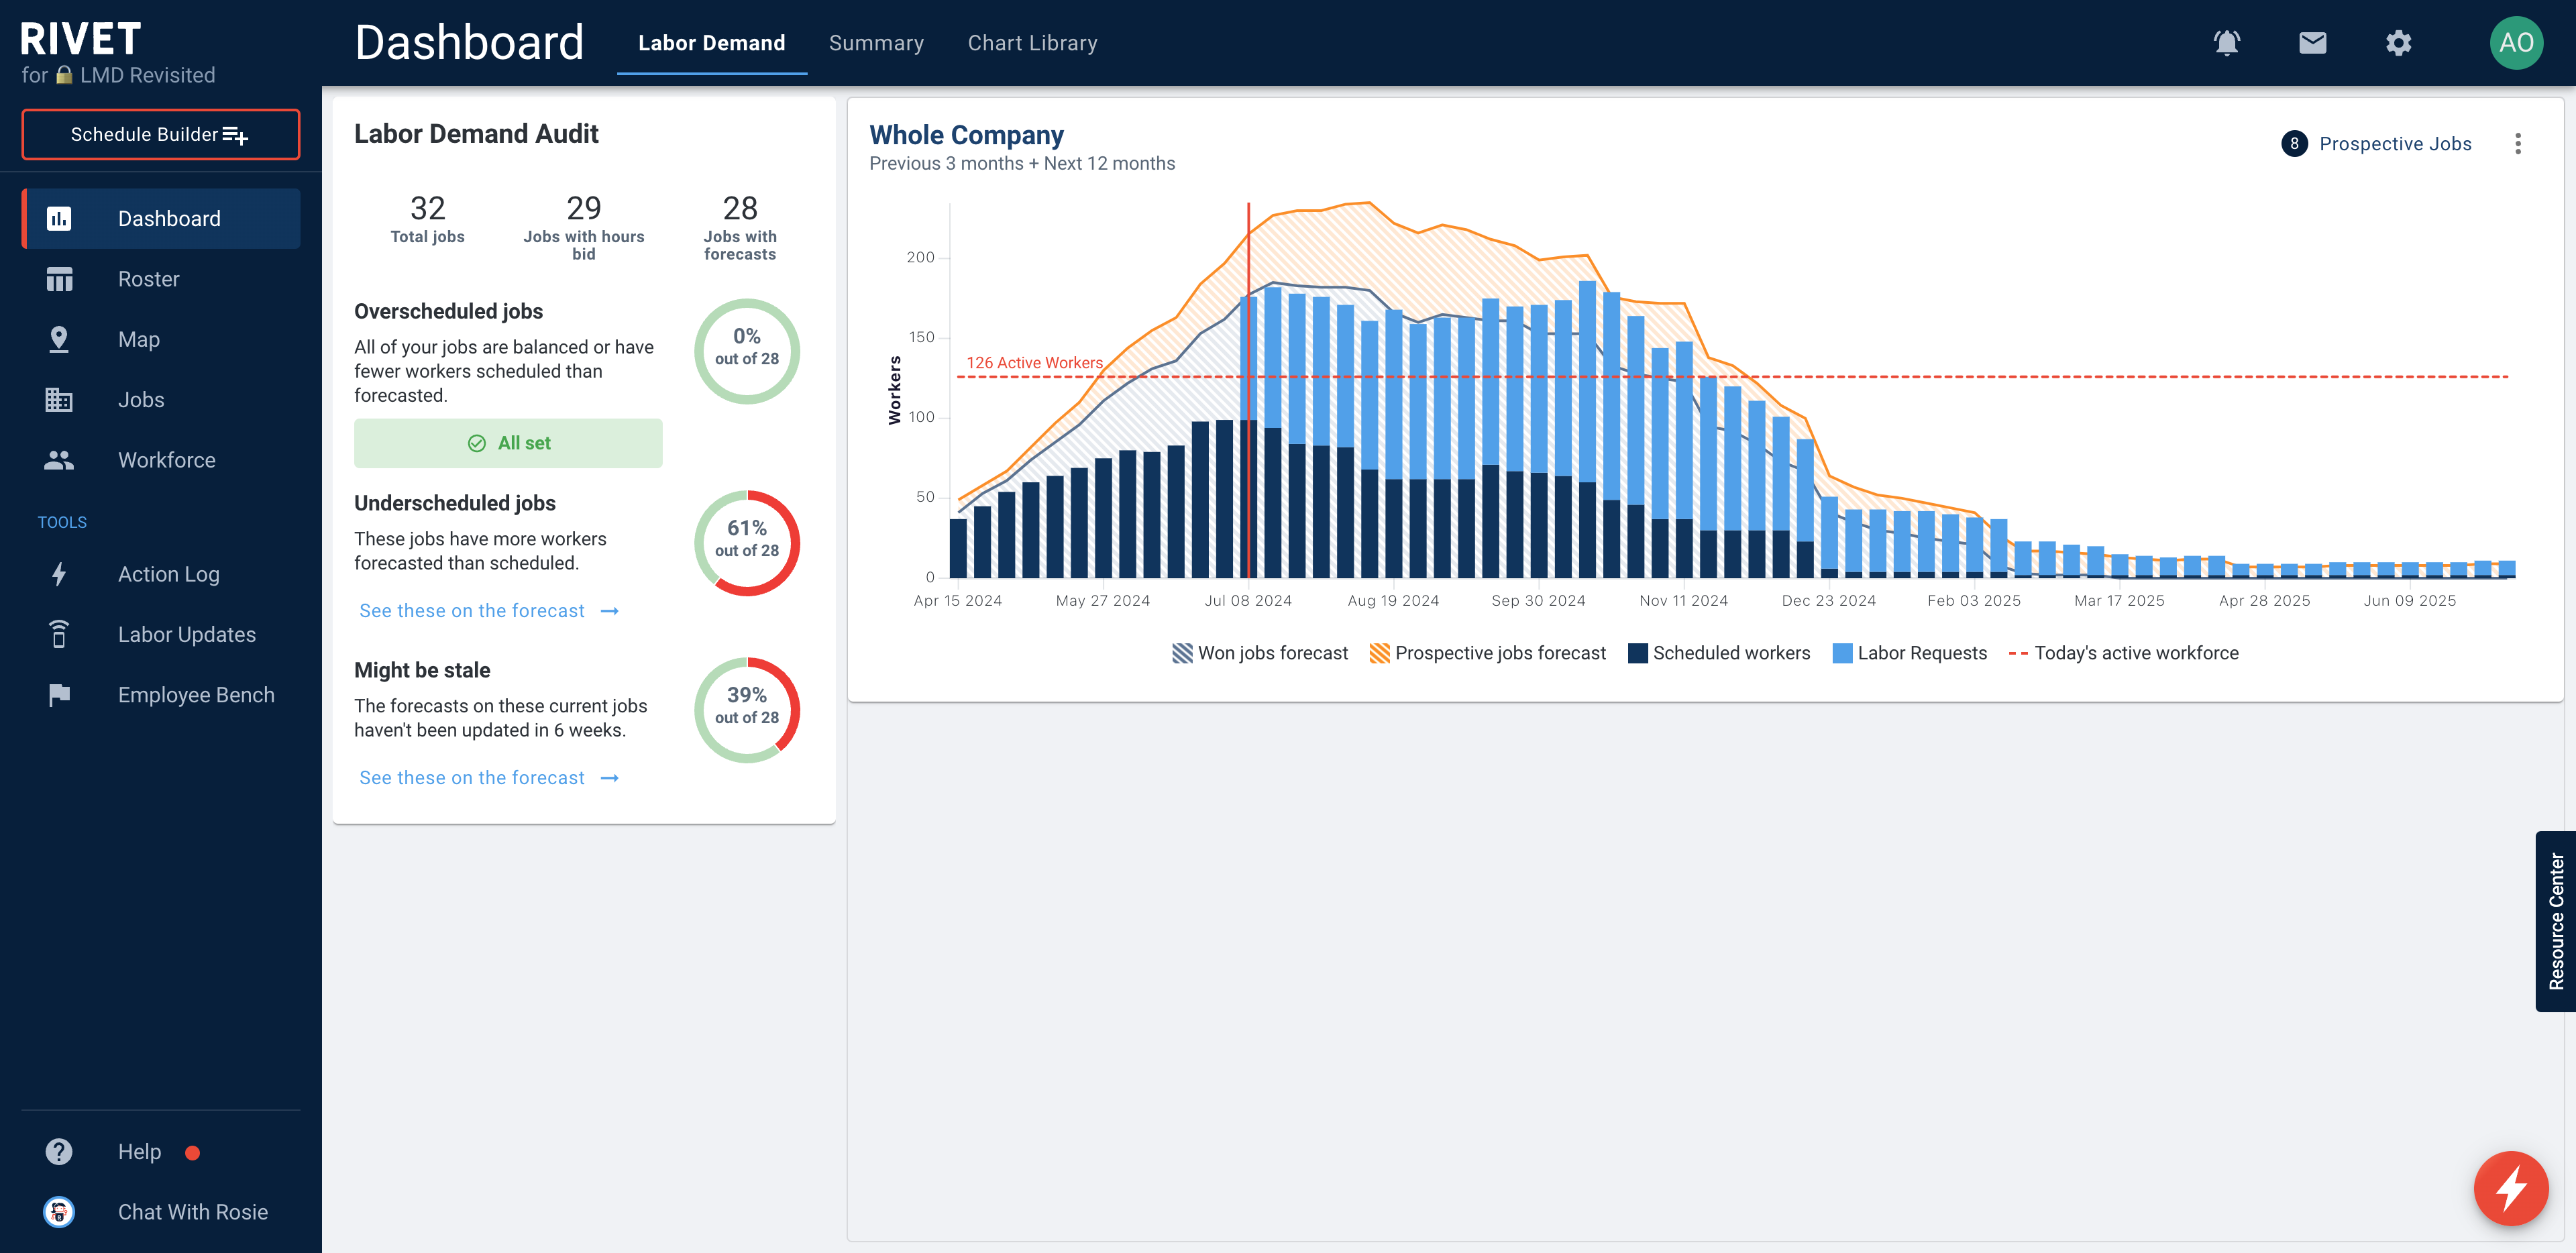The width and height of the screenshot is (2576, 1253).
Task: Switch to the Chart Library tab
Action: [1032, 43]
